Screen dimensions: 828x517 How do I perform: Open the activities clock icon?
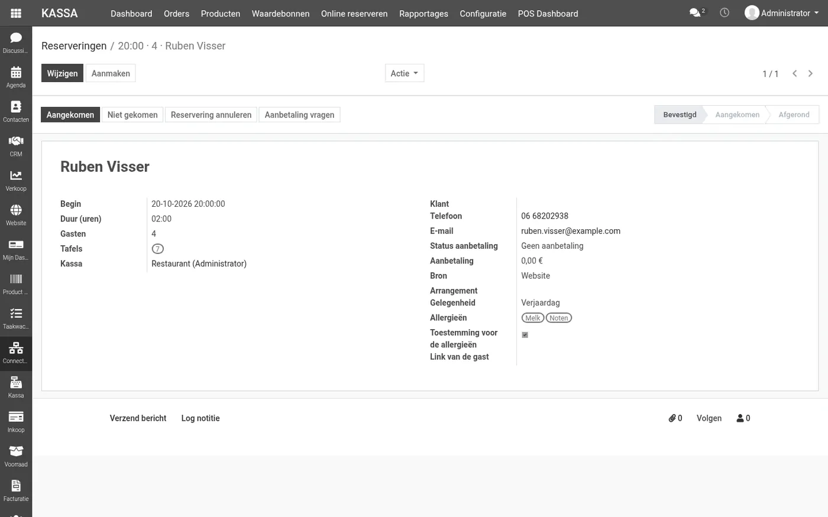coord(724,12)
